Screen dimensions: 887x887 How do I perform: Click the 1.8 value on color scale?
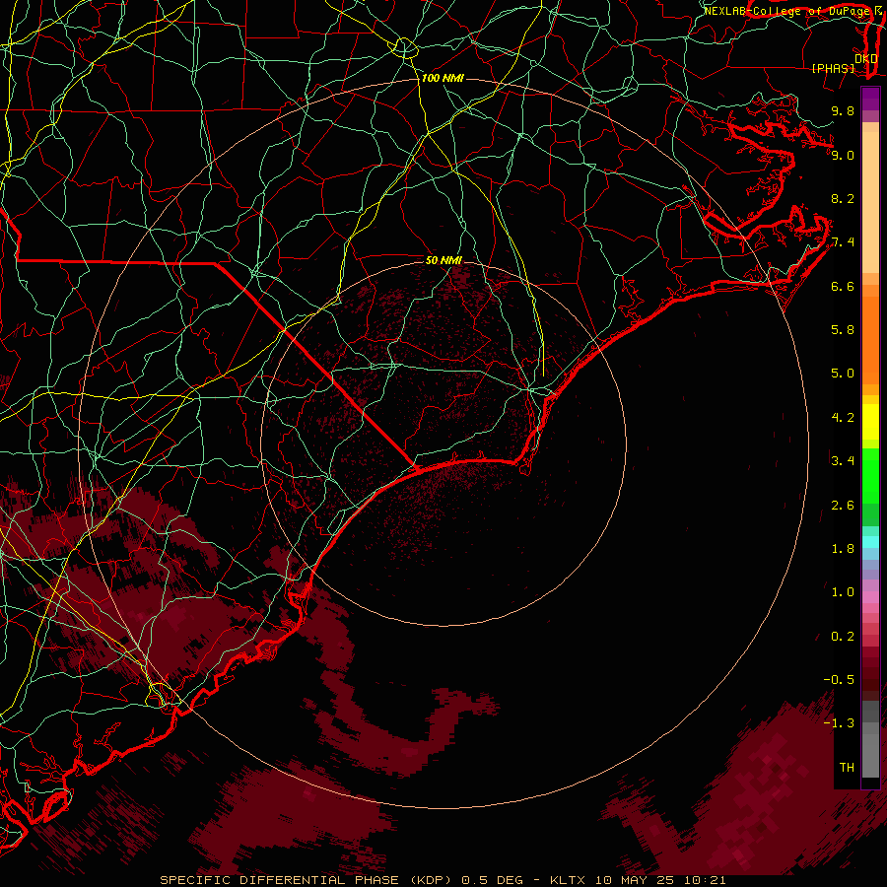pos(843,549)
